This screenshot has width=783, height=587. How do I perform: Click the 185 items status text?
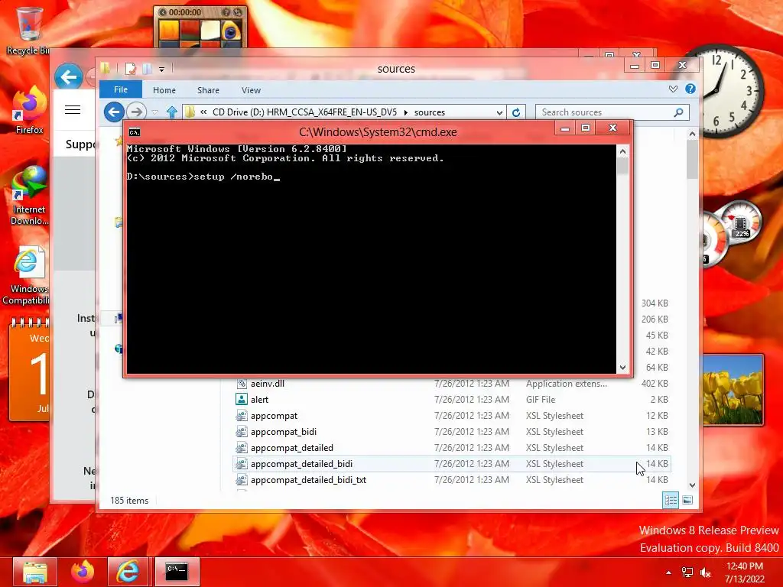(129, 500)
